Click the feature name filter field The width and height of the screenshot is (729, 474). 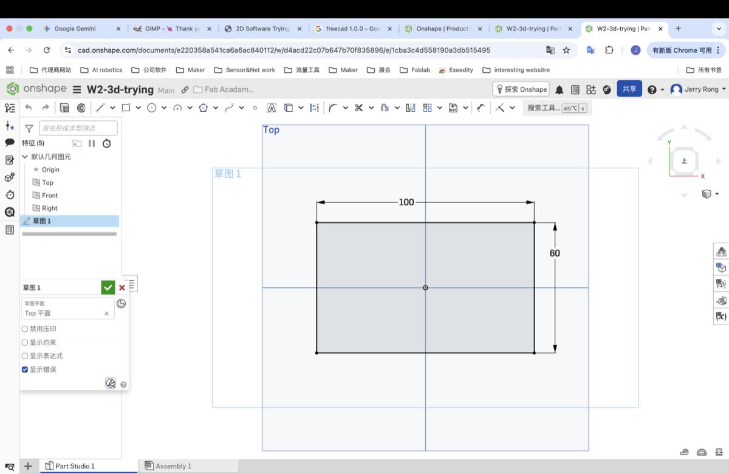coord(78,128)
